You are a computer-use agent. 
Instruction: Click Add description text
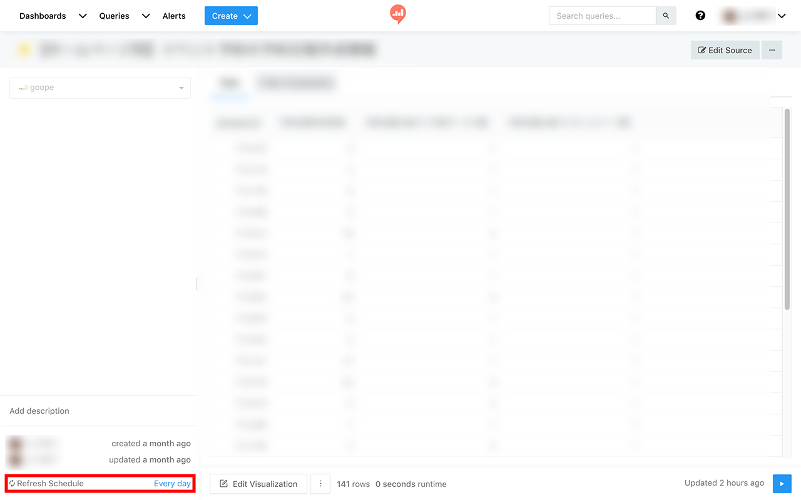click(39, 411)
